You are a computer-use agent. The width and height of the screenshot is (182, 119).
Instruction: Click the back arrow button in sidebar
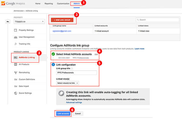coord(8,22)
